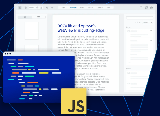Open more options for second Page 1 note
The image size is (160, 116).
tap(151, 40)
